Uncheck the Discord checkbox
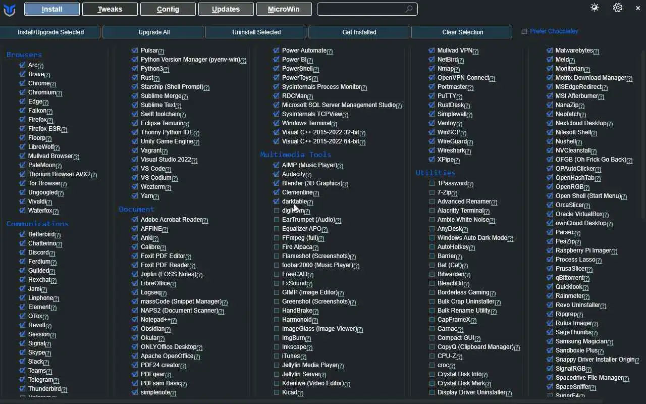Viewport: 646px width, 404px height. pyautogui.click(x=22, y=252)
